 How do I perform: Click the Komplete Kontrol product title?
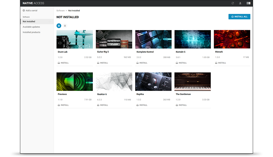click(x=145, y=52)
